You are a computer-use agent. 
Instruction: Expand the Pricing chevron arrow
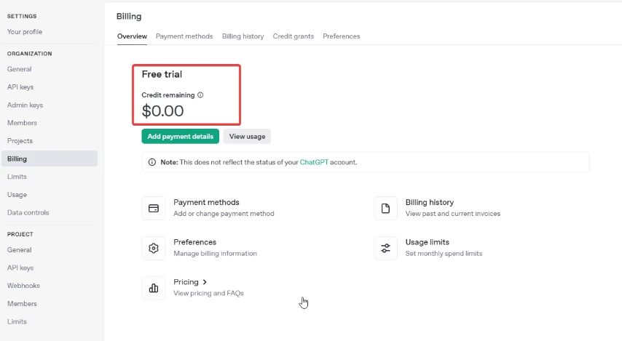point(205,282)
